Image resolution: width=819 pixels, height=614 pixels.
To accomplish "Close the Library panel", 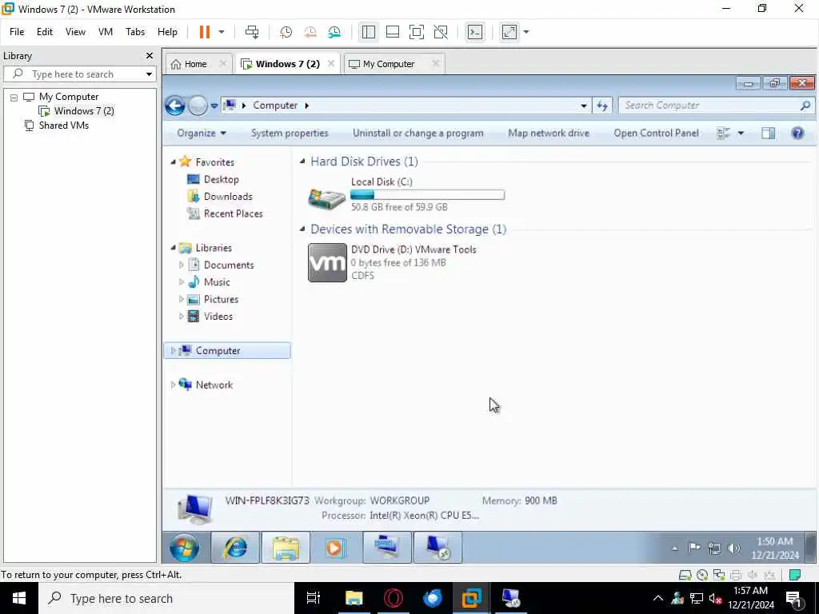I will pyautogui.click(x=150, y=55).
